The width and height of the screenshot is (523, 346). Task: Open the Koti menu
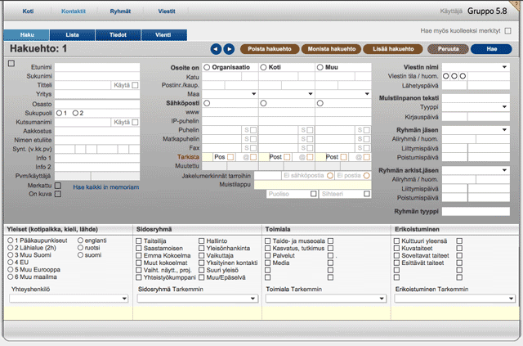pos(28,11)
